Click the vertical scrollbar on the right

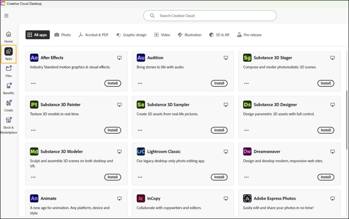(x=347, y=102)
